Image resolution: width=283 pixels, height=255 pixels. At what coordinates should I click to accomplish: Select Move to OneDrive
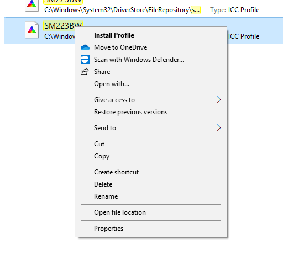120,47
